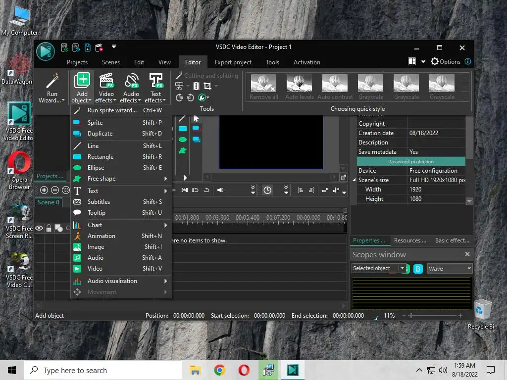Expand the Free shape submenu
Image resolution: width=507 pixels, height=380 pixels.
click(165, 179)
